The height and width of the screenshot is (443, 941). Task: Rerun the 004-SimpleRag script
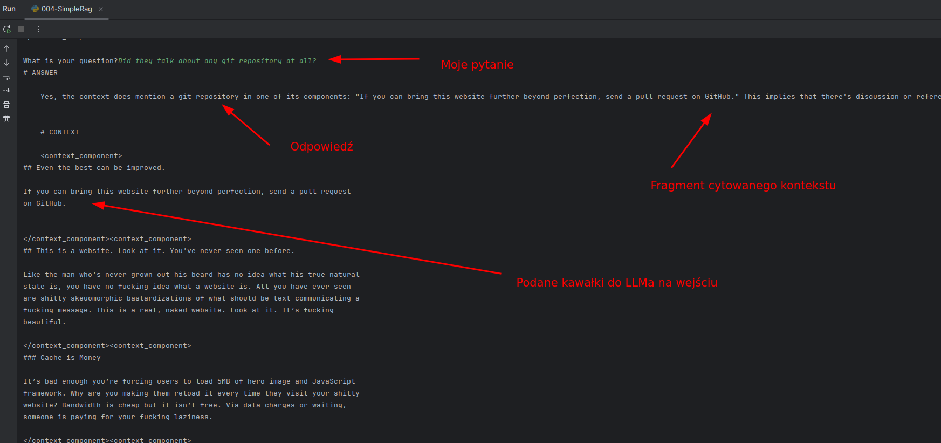click(6, 29)
